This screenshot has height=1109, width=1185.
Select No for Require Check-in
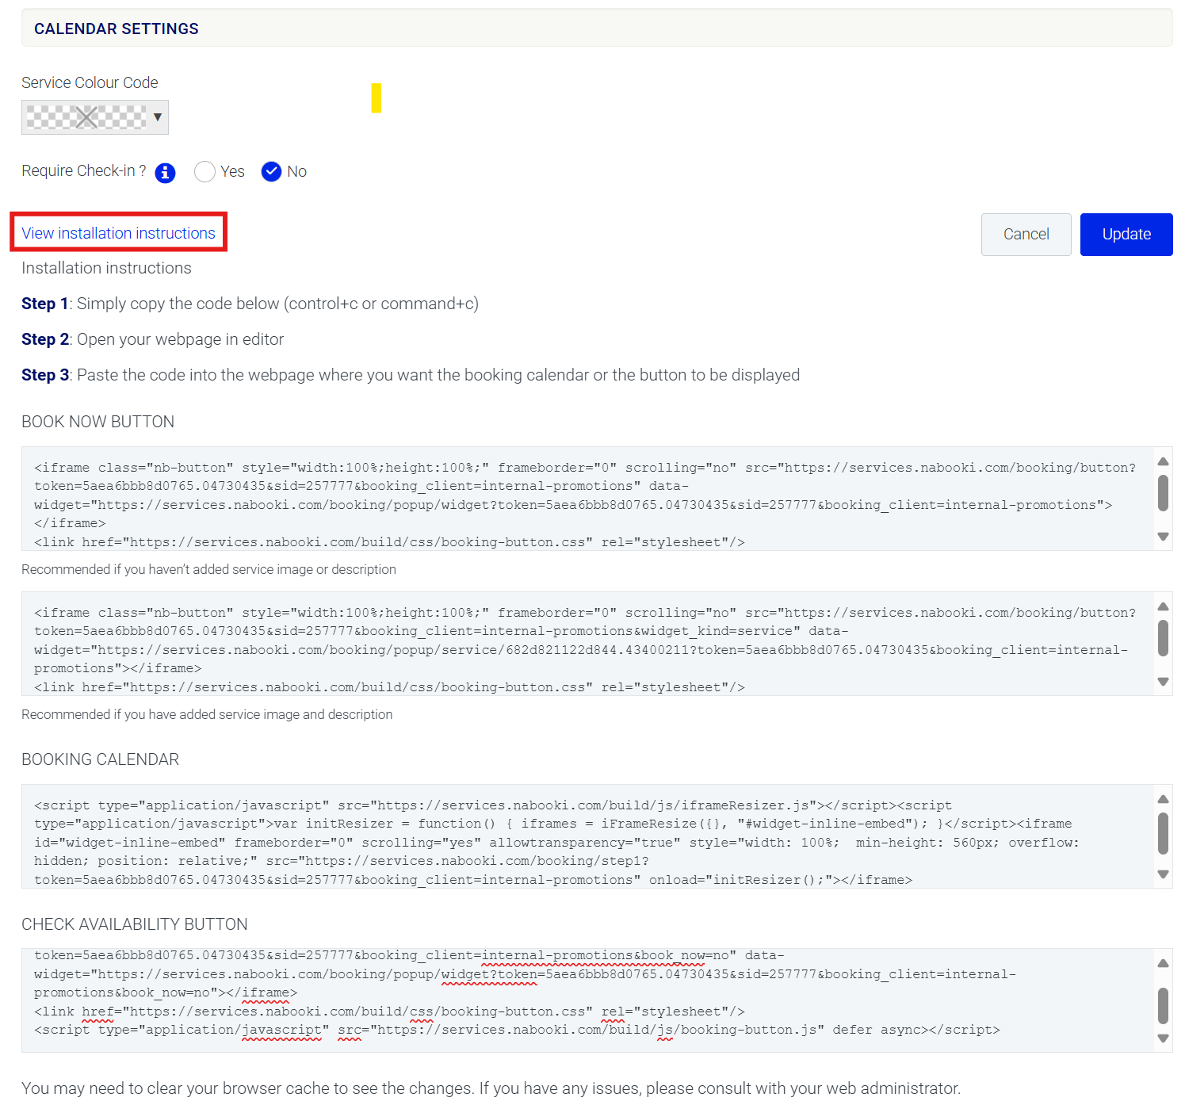coord(271,172)
